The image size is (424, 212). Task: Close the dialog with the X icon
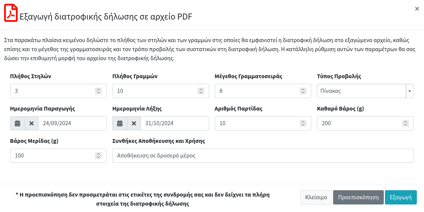point(417,9)
